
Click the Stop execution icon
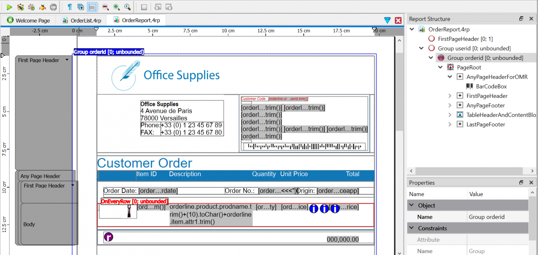53,7
